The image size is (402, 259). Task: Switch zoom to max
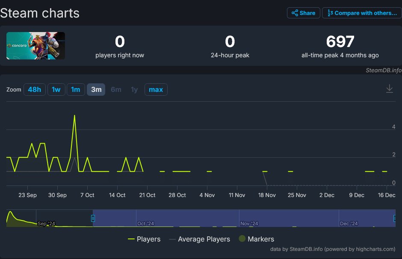[156, 89]
